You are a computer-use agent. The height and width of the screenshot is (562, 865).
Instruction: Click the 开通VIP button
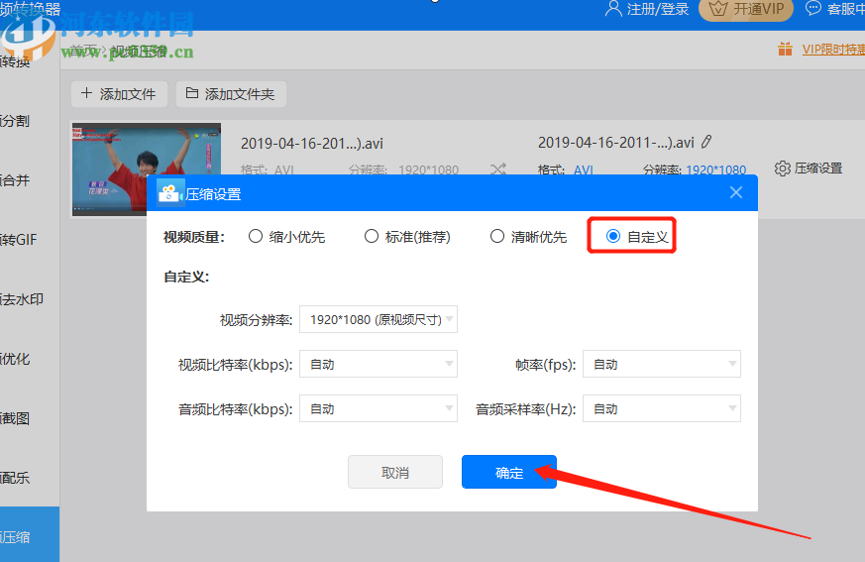[x=746, y=9]
